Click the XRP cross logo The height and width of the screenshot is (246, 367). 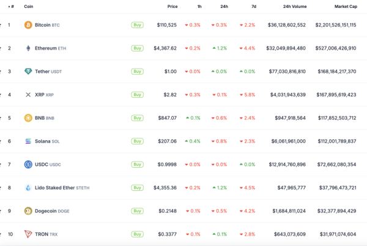28,95
